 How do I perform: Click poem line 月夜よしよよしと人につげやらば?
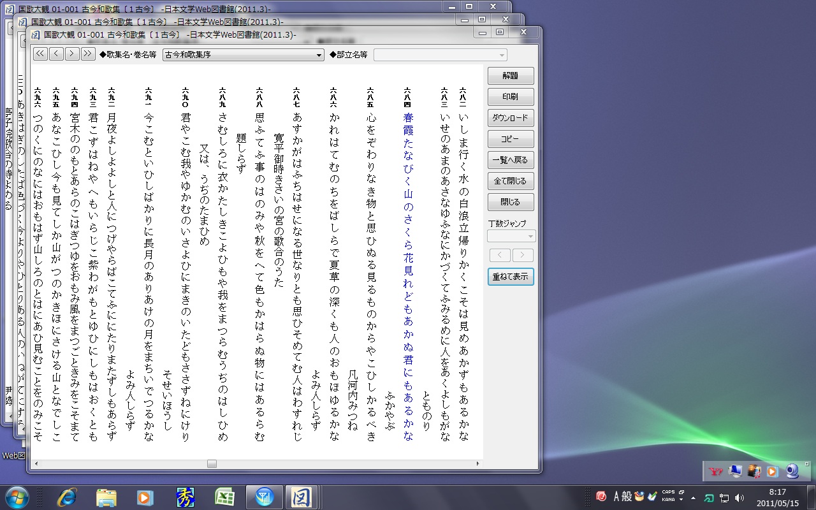112,277
